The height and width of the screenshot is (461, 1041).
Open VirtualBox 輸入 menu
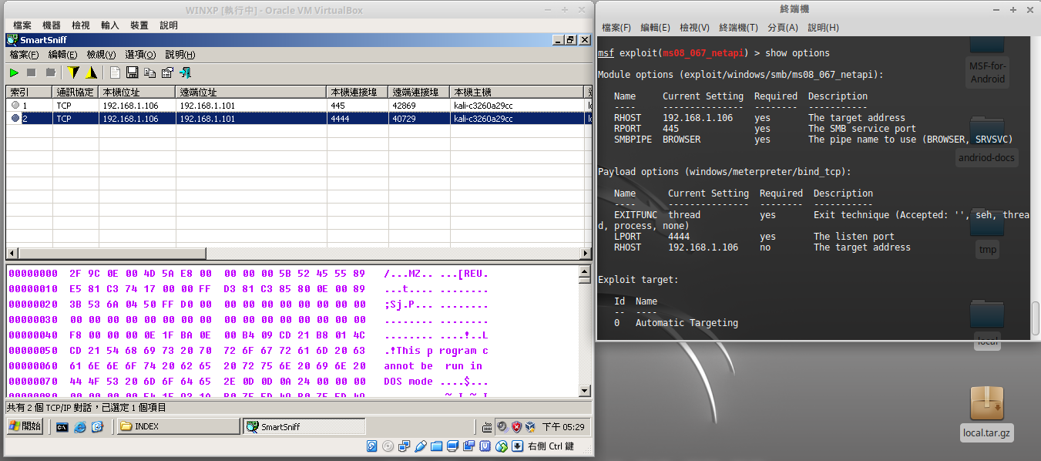pyautogui.click(x=110, y=25)
